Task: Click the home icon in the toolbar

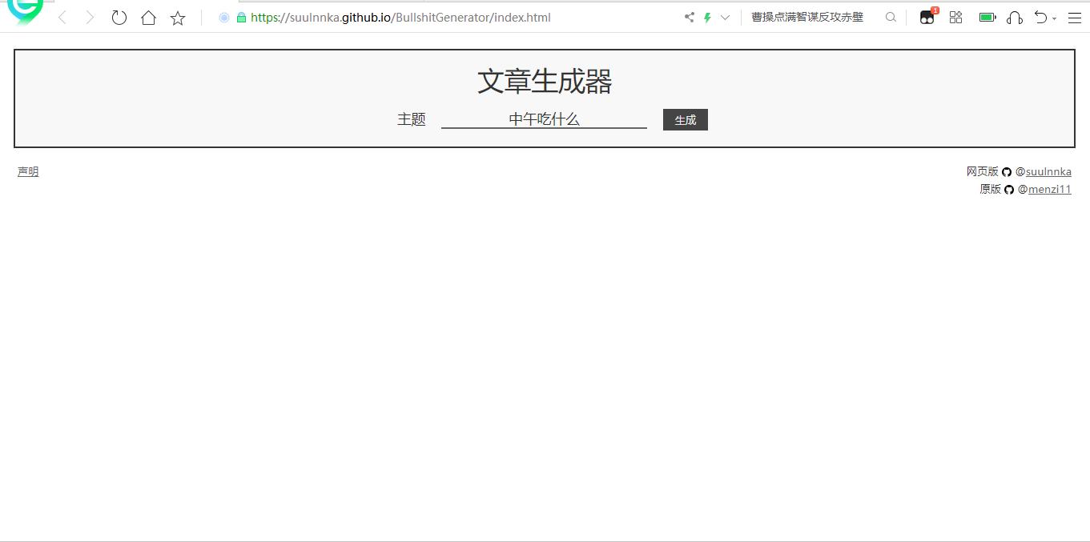Action: click(148, 17)
